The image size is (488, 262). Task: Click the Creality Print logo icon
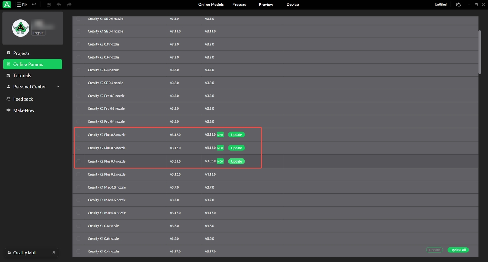point(7,5)
